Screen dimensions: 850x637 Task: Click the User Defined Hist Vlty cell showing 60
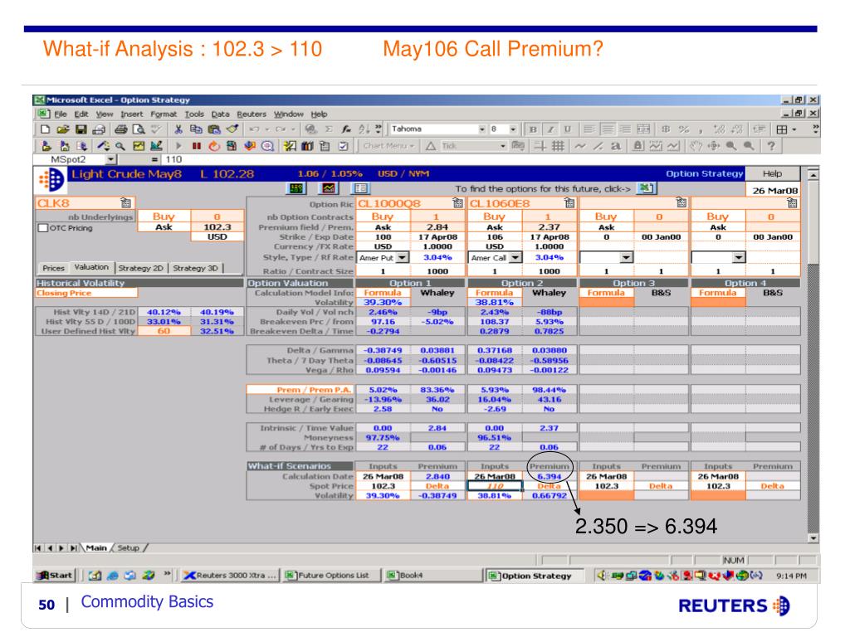(x=164, y=332)
